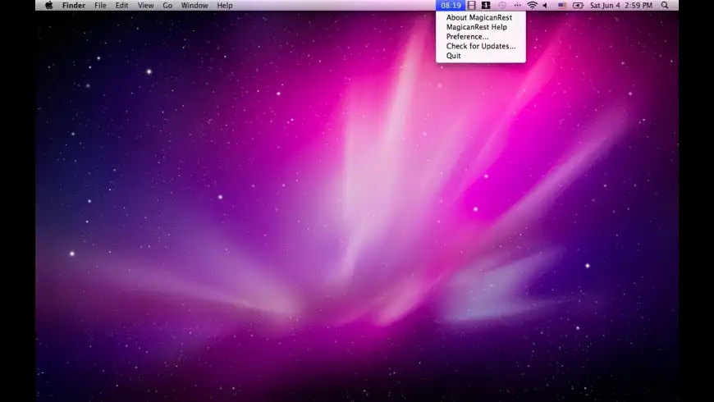This screenshot has height=402, width=714.
Task: Expand the File menu
Action: [x=100, y=5]
